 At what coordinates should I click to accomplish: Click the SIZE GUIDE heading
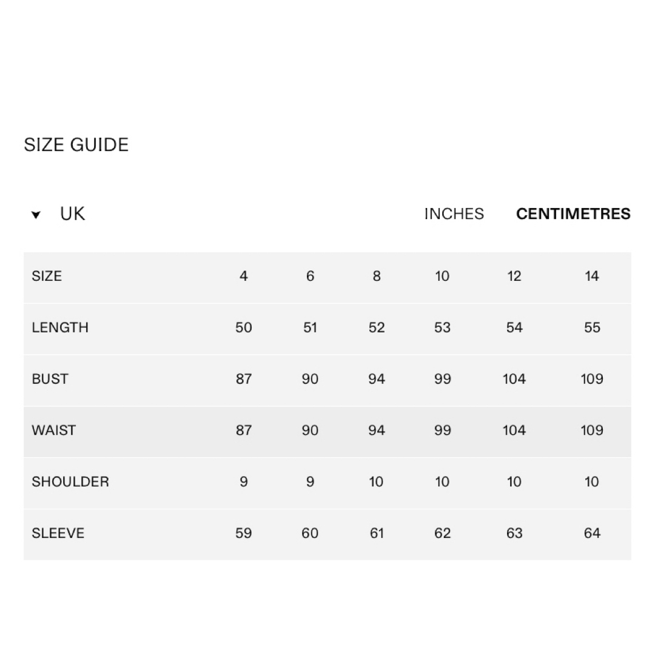click(x=76, y=145)
